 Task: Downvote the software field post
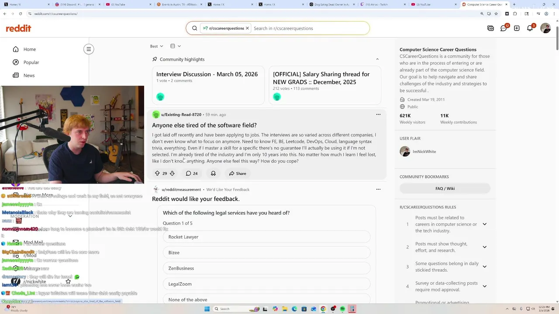pos(172,173)
